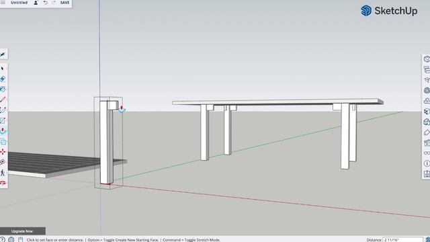430x242 pixels.
Task: Click the Push/Pull status hint text
Action: (x=124, y=240)
